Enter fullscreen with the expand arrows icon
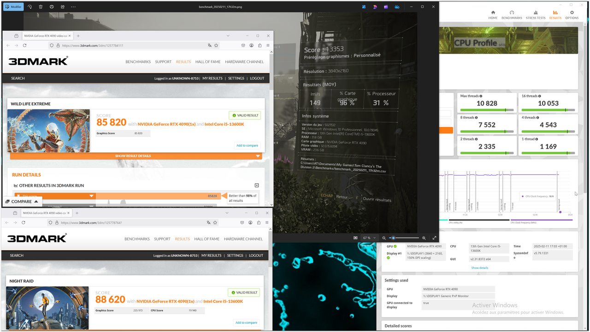This screenshot has height=332, width=590. [434, 238]
